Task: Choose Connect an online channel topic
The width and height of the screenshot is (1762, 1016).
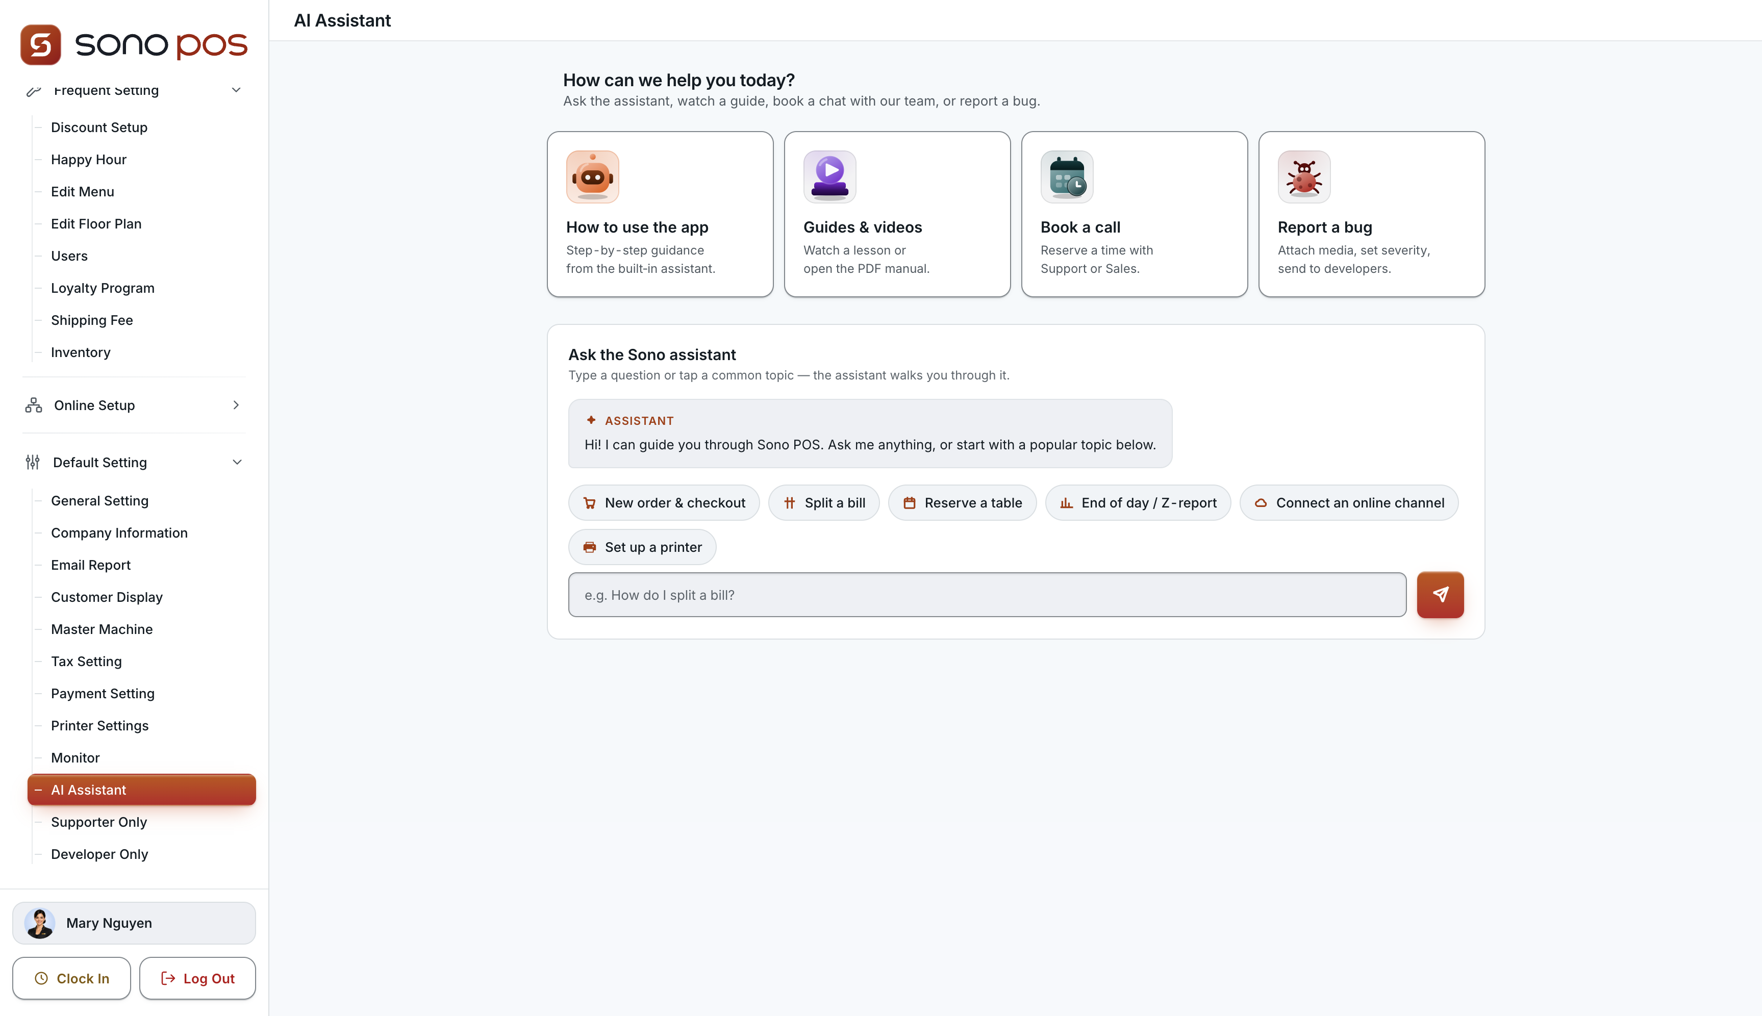Action: (1349, 502)
